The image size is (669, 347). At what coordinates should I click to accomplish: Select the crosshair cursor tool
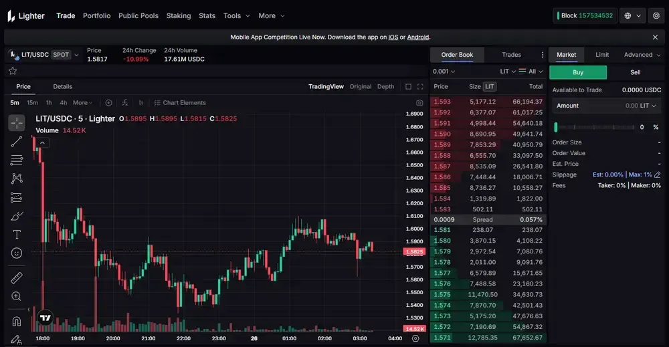point(17,123)
